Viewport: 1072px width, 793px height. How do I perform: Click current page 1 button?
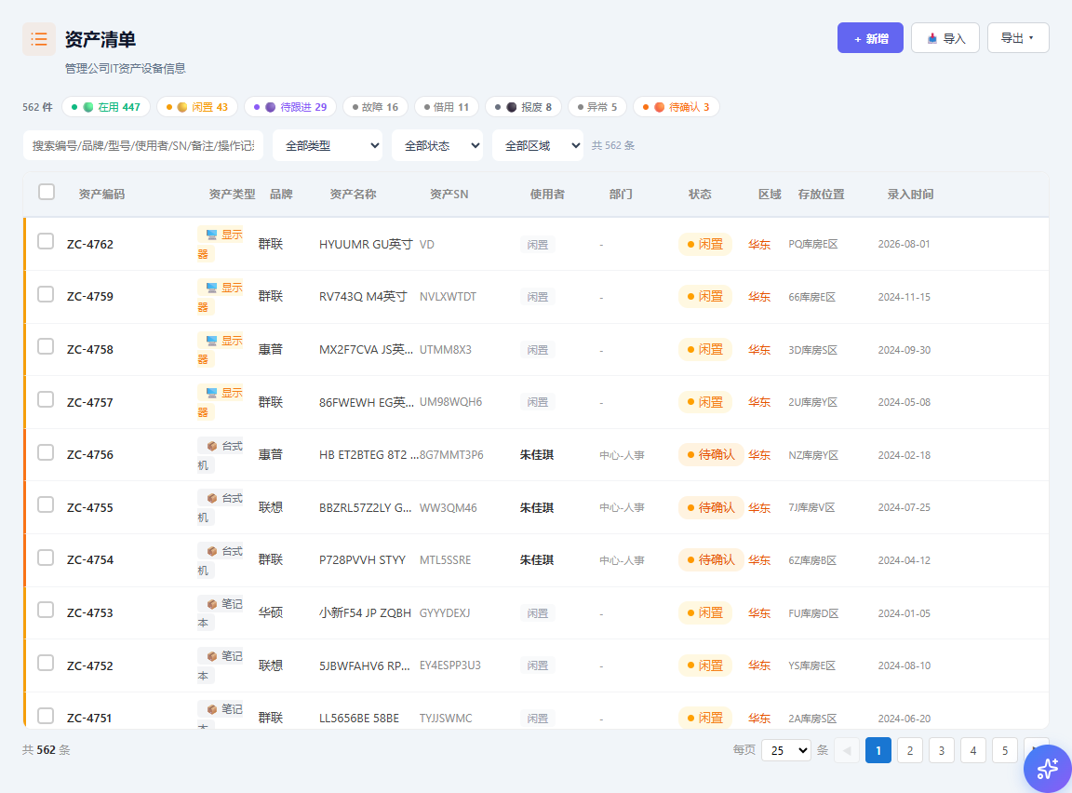878,750
